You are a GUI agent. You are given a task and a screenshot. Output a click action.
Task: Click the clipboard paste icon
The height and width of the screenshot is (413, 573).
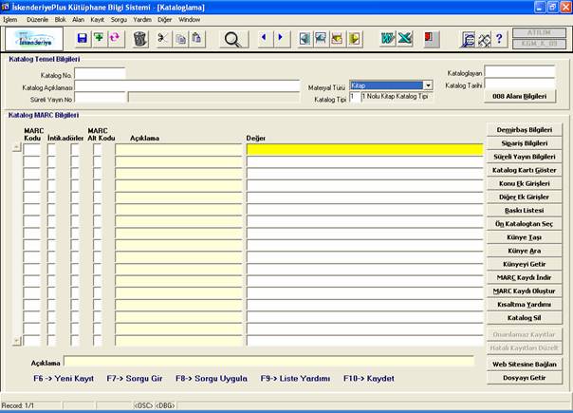[x=197, y=38]
